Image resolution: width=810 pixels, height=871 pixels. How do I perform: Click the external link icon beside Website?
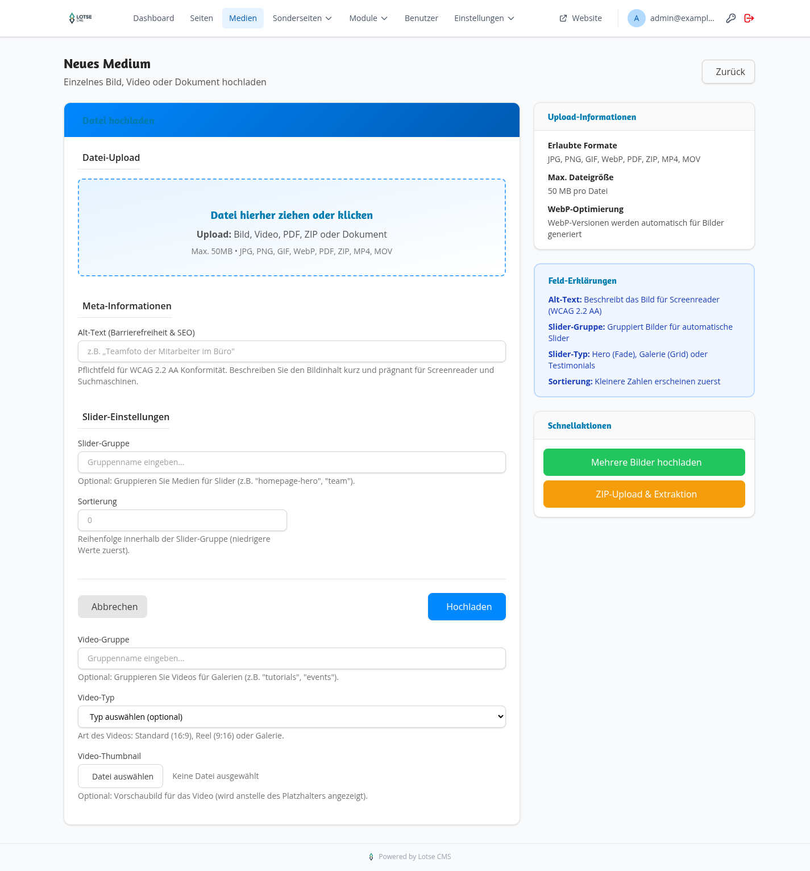[563, 18]
